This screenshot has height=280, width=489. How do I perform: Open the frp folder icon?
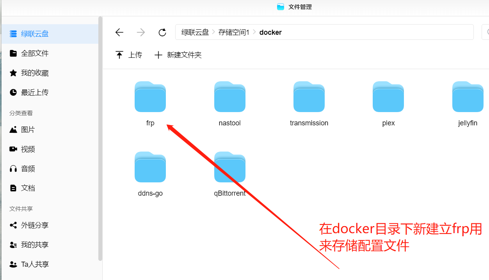[x=150, y=97]
